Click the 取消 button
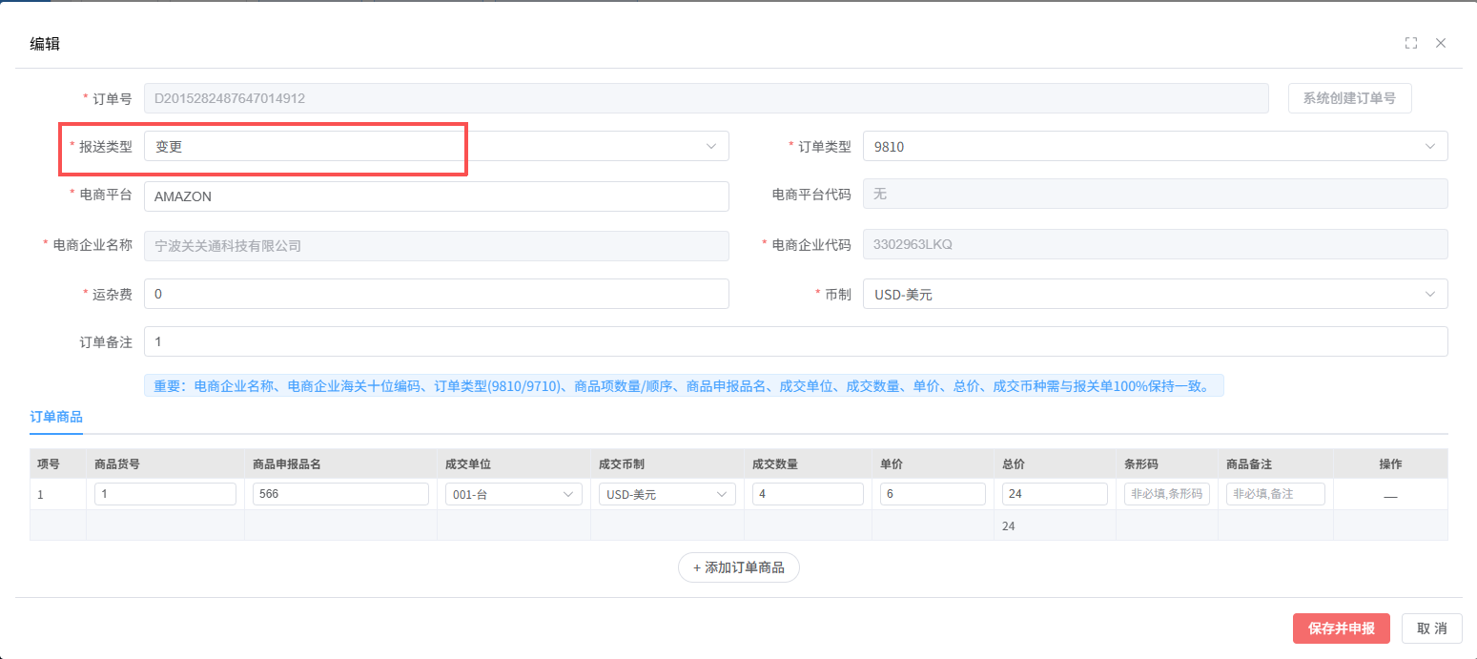Viewport: 1477px width, 659px height. [1431, 628]
